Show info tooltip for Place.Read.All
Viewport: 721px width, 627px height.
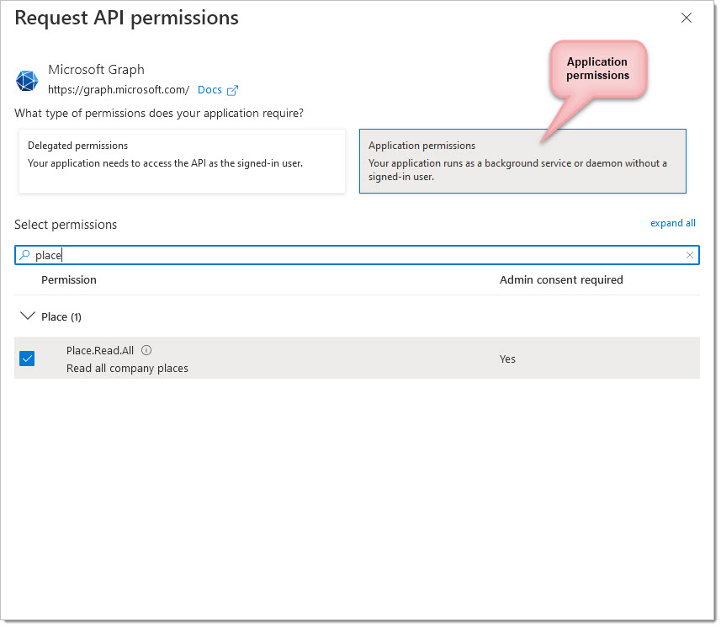pos(146,351)
